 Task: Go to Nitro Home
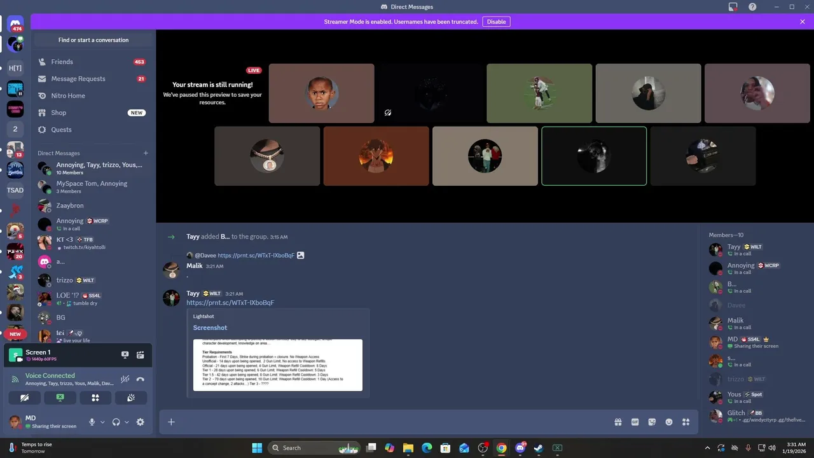click(93, 95)
